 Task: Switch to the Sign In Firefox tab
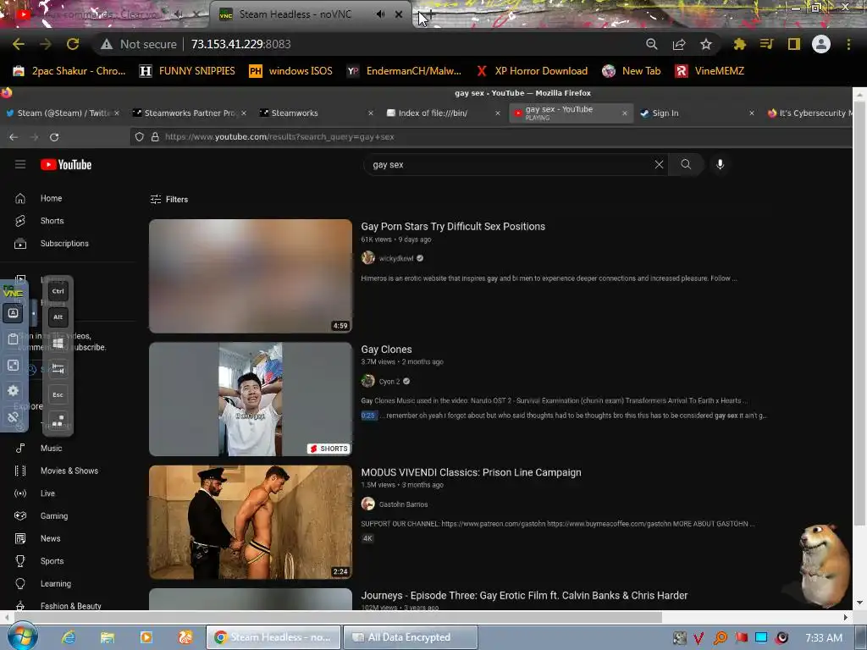click(697, 113)
